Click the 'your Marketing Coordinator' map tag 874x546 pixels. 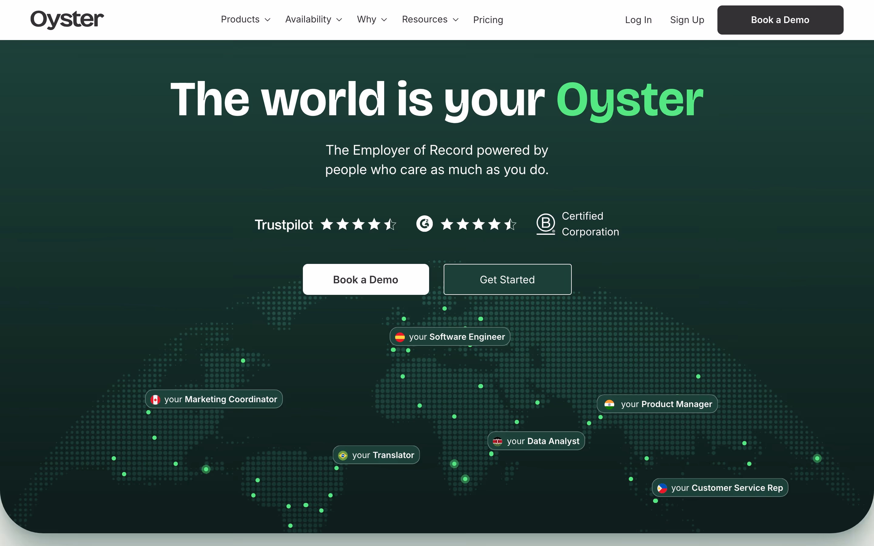tap(214, 399)
